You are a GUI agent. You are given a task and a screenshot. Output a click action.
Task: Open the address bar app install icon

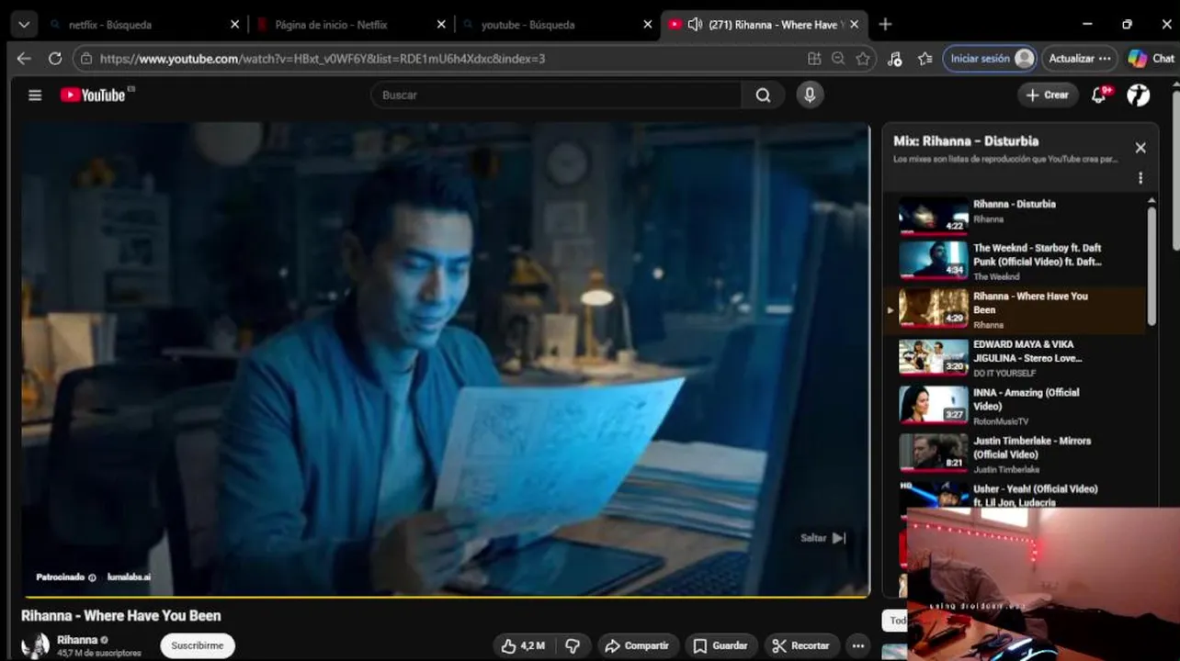click(814, 59)
